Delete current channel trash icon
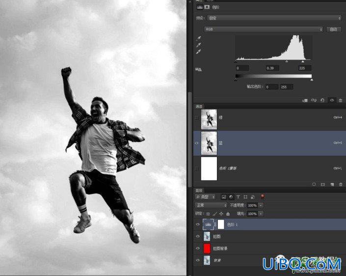This screenshot has height=276, width=346. pyautogui.click(x=341, y=184)
